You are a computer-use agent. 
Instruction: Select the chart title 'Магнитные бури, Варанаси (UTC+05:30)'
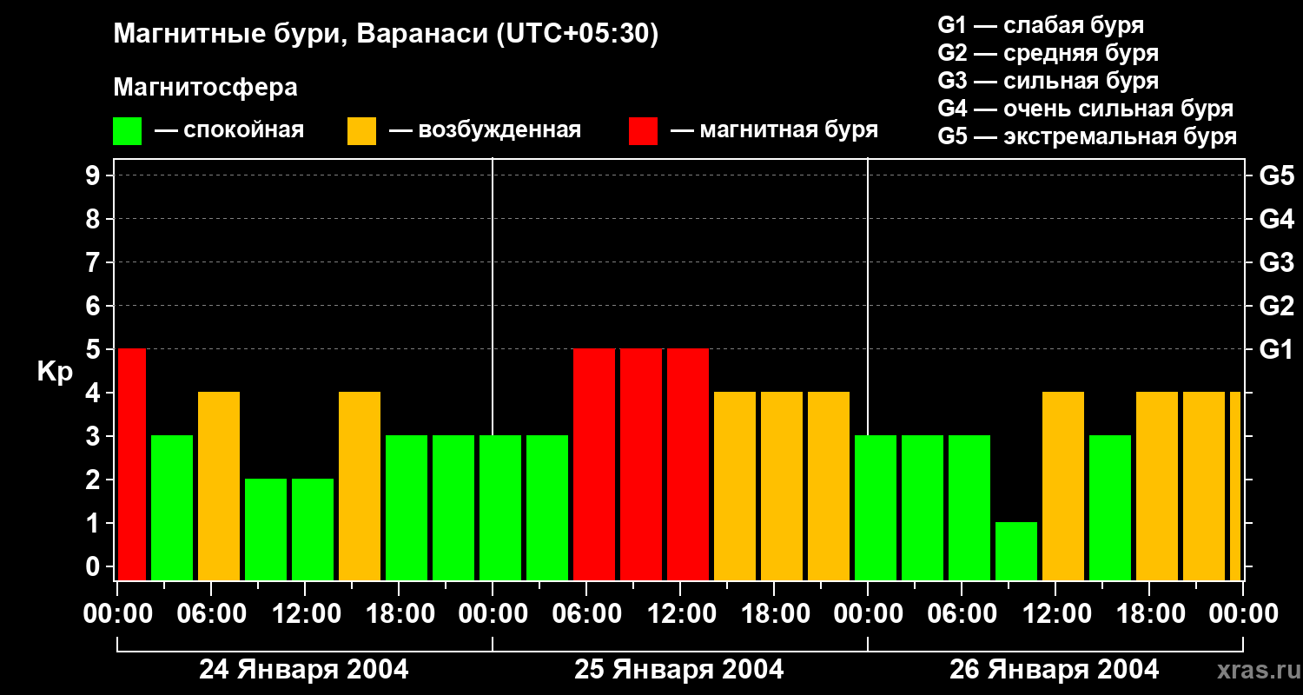coord(386,35)
